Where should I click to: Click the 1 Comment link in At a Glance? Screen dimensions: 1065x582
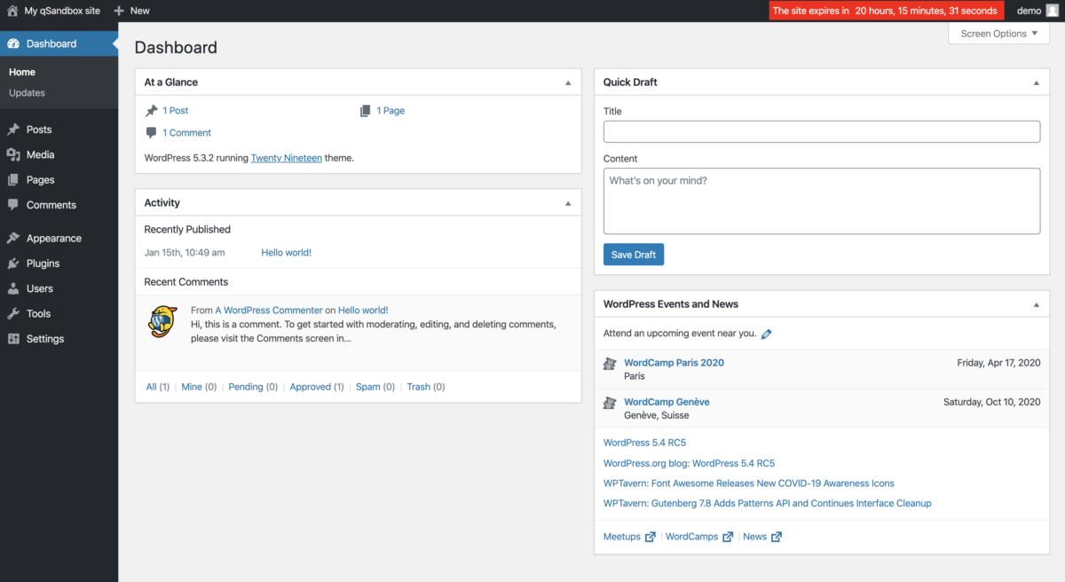(186, 133)
